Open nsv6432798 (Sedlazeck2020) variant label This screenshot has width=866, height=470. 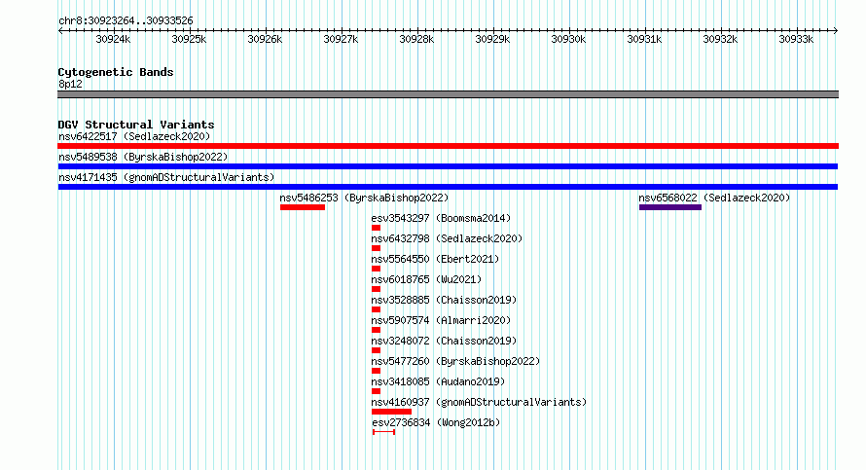point(447,238)
